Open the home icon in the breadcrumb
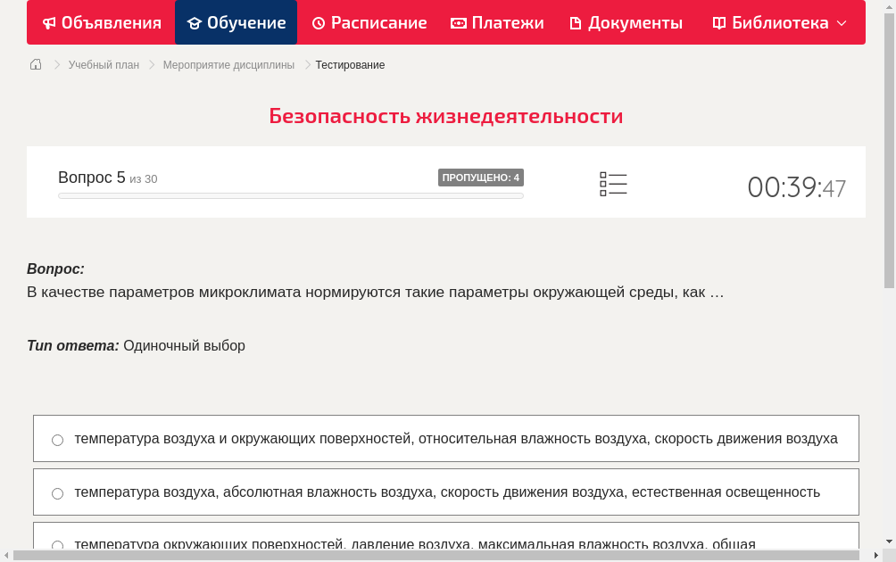The image size is (896, 562). [x=36, y=64]
